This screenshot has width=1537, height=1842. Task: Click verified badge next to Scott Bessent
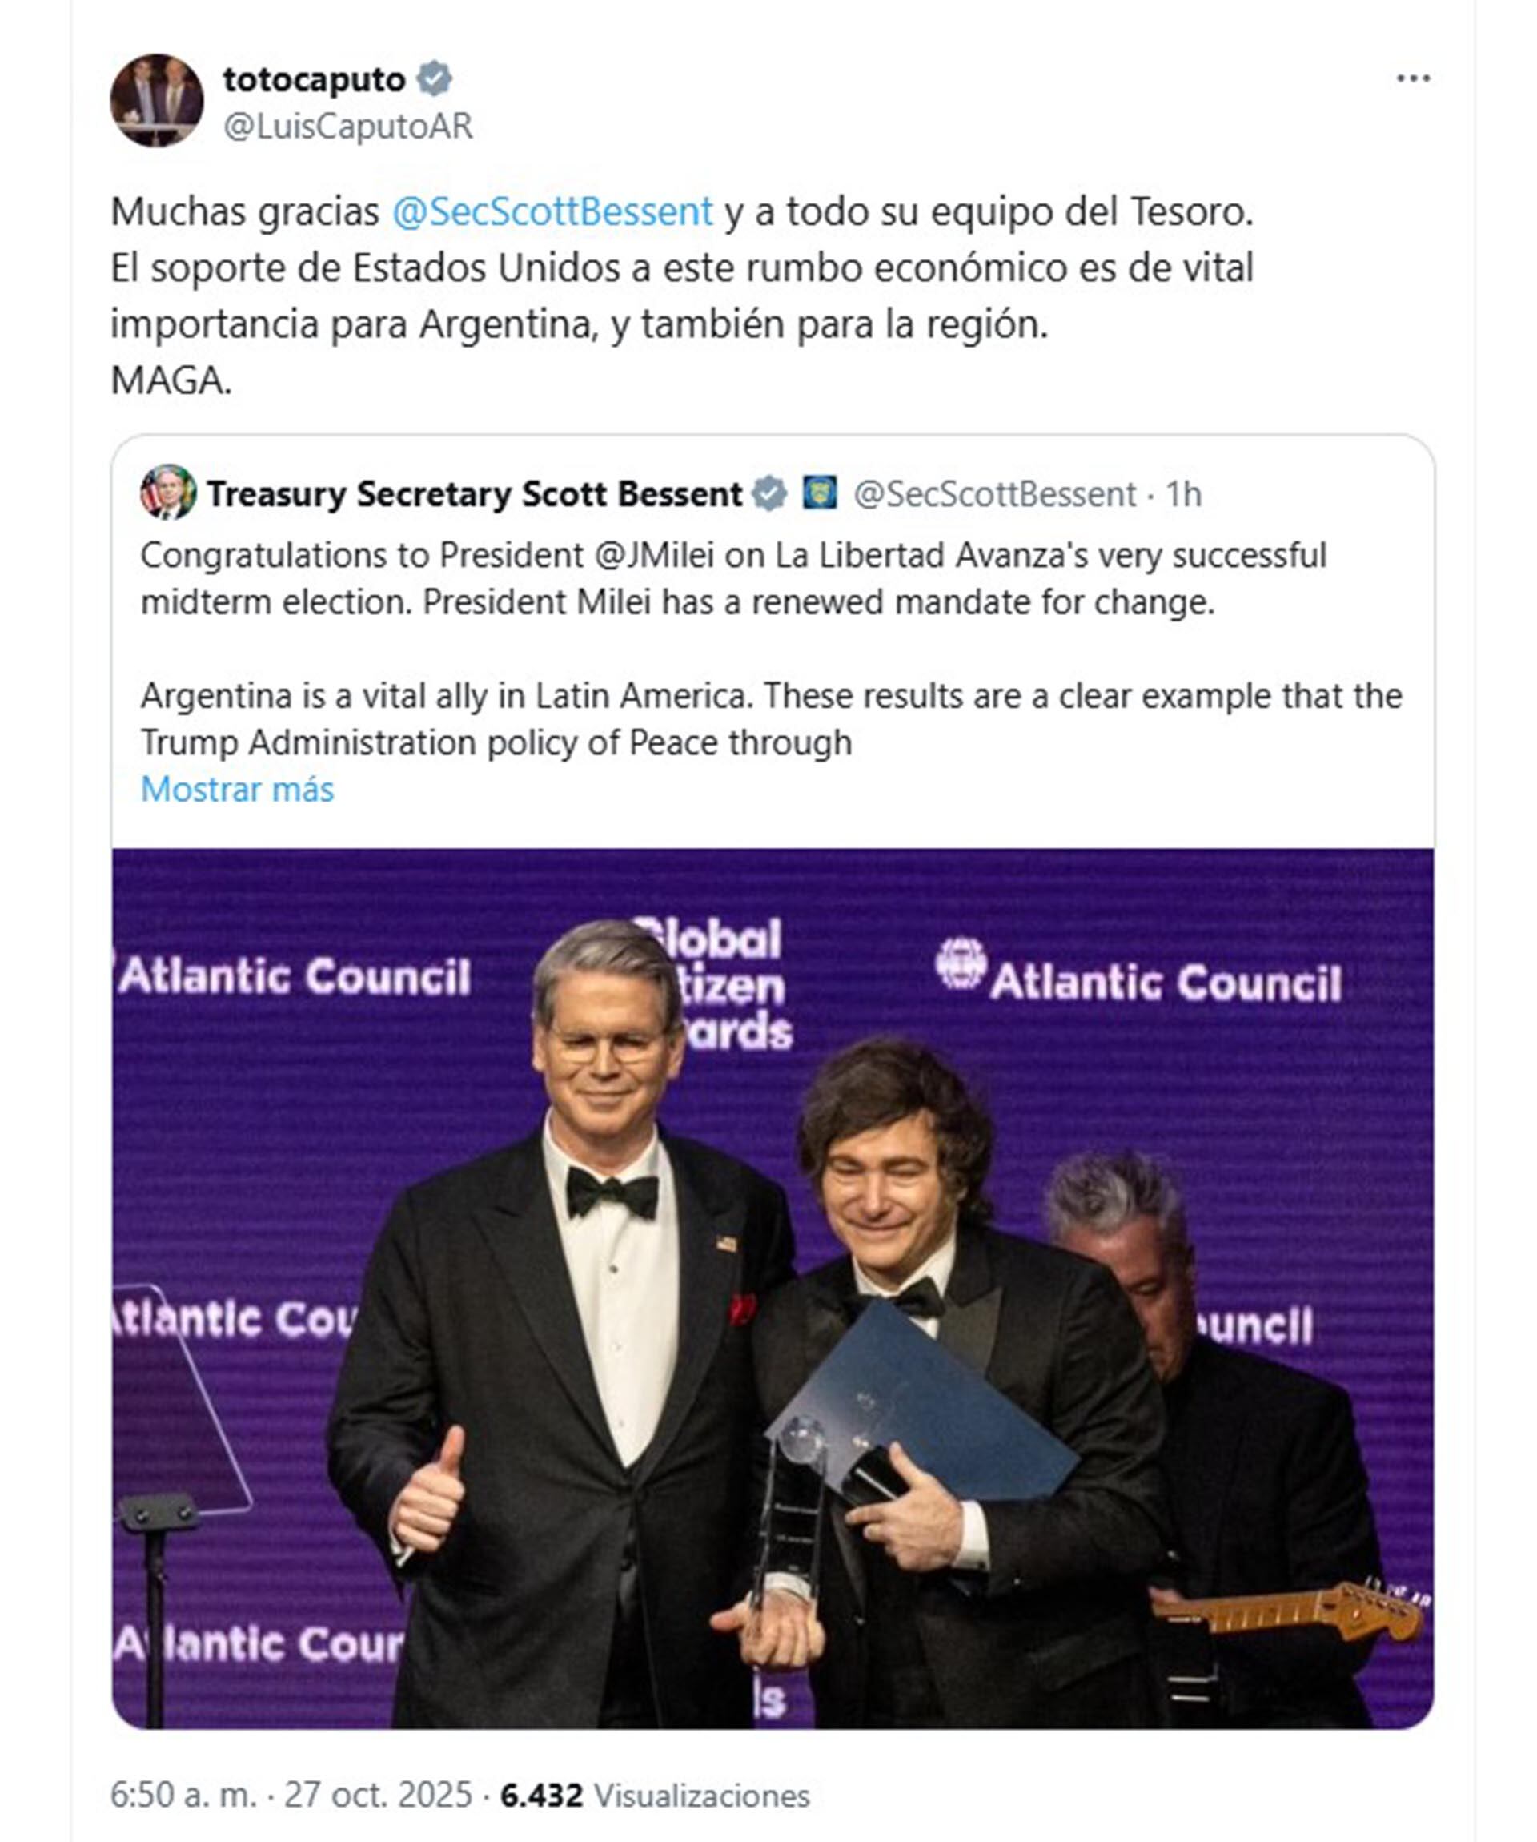(x=770, y=494)
